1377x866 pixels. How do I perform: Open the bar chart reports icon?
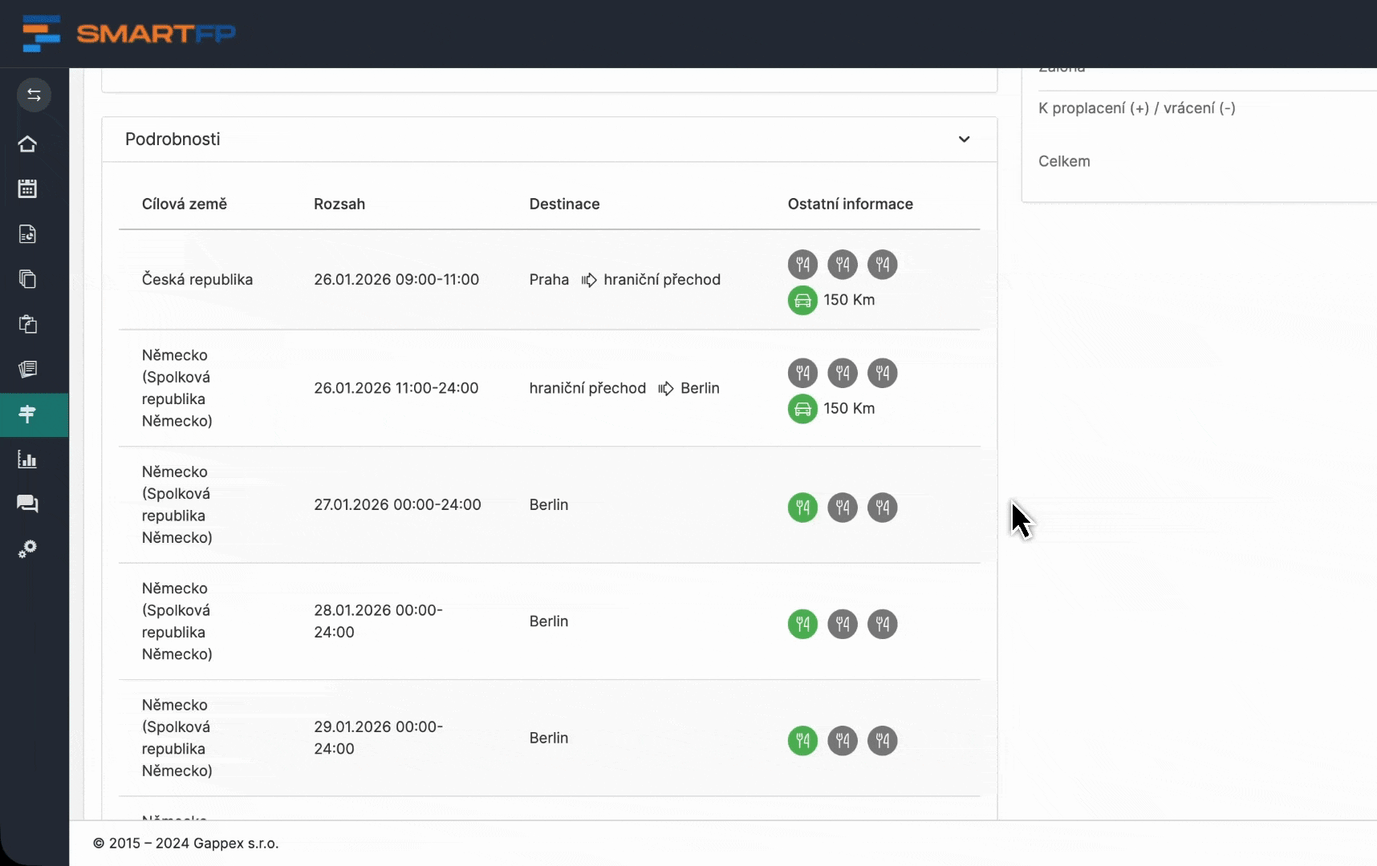click(x=27, y=459)
